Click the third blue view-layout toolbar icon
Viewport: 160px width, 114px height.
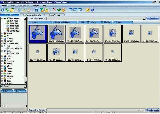[80, 10]
